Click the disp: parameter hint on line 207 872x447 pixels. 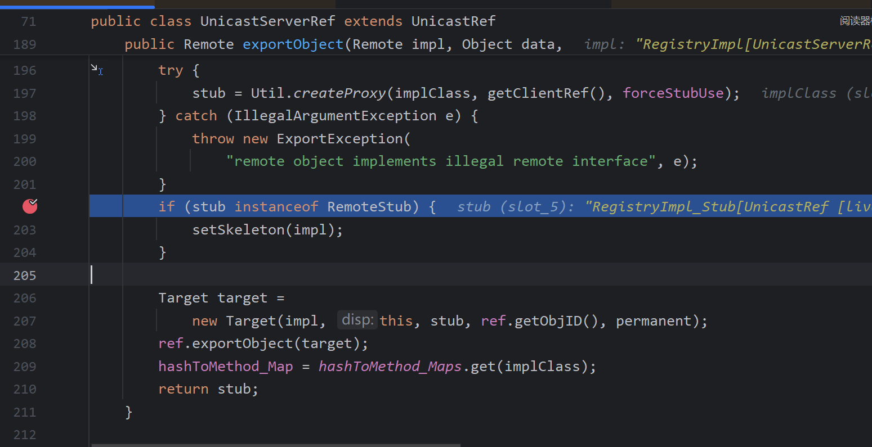[x=357, y=320]
